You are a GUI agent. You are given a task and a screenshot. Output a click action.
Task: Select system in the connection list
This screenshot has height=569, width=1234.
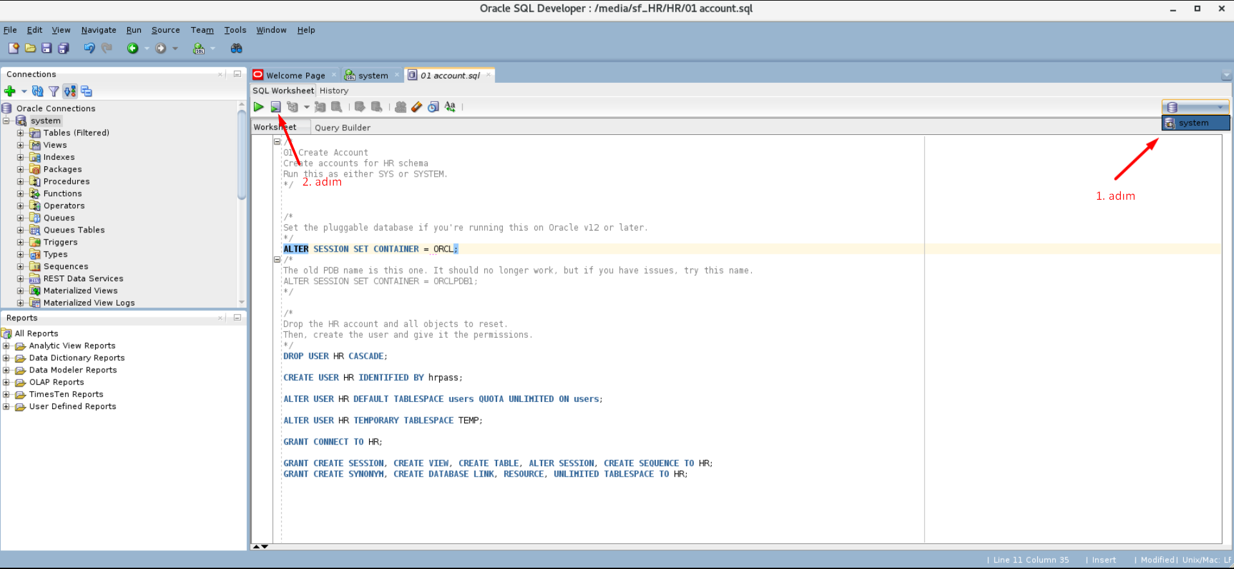pos(1195,123)
